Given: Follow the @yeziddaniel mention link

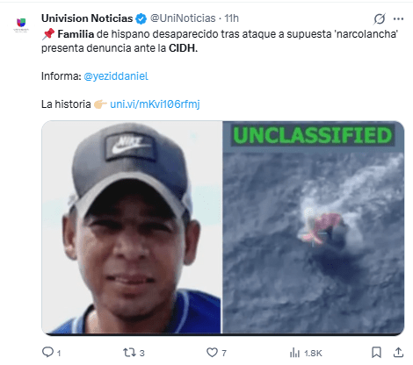Looking at the screenshot, I should [x=116, y=76].
